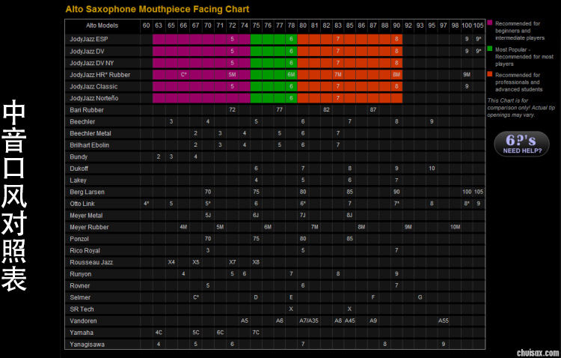Select the 'JodyJazz HR* Rubber' row label

coord(99,75)
